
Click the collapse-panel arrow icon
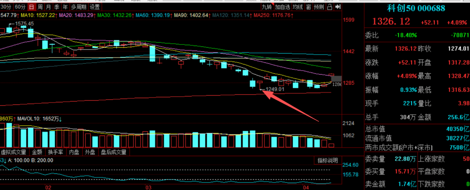click(339, 7)
